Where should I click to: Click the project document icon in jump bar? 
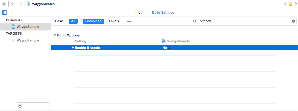pos(29,4)
